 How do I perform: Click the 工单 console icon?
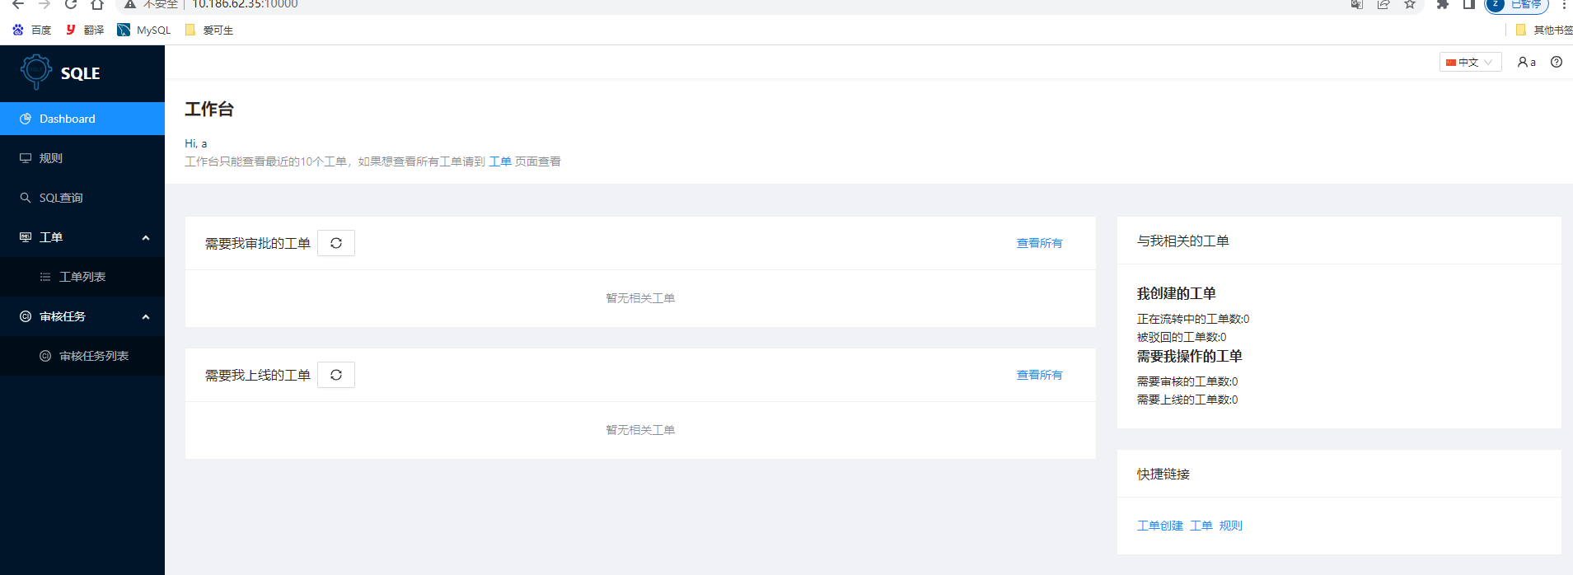(26, 237)
